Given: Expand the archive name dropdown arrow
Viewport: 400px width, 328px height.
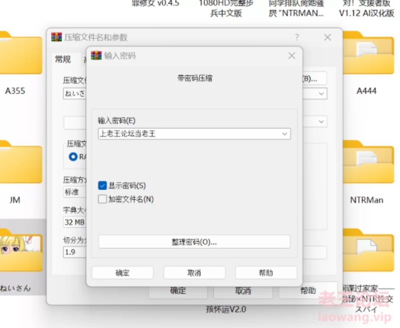Looking at the screenshot, I should (321, 94).
